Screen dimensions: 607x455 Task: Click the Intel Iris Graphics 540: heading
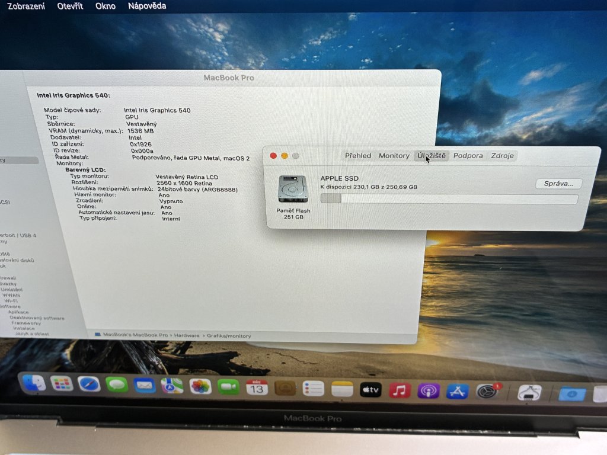[x=73, y=95]
